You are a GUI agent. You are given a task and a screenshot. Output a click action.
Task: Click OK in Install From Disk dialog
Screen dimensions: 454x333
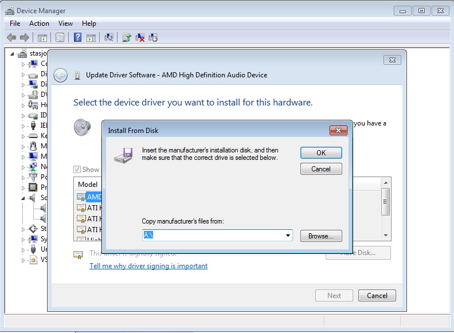click(321, 153)
